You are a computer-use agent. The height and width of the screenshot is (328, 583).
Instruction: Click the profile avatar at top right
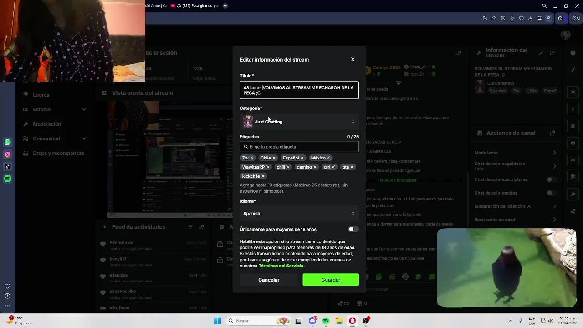point(566,35)
